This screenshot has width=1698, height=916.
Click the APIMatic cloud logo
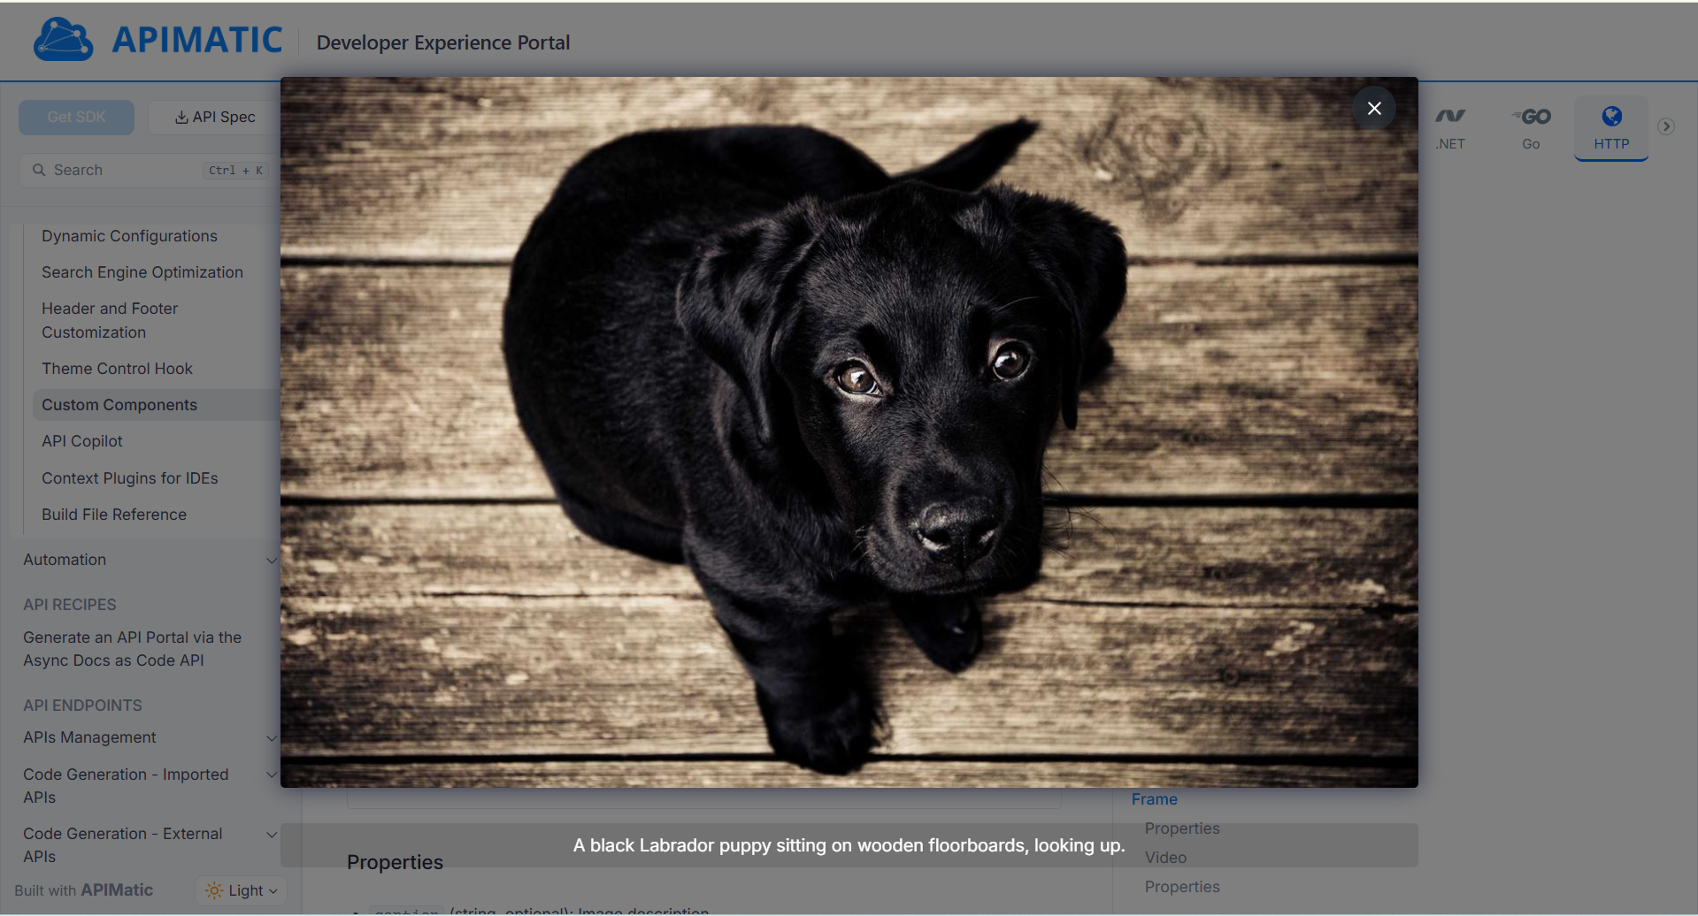pyautogui.click(x=63, y=40)
